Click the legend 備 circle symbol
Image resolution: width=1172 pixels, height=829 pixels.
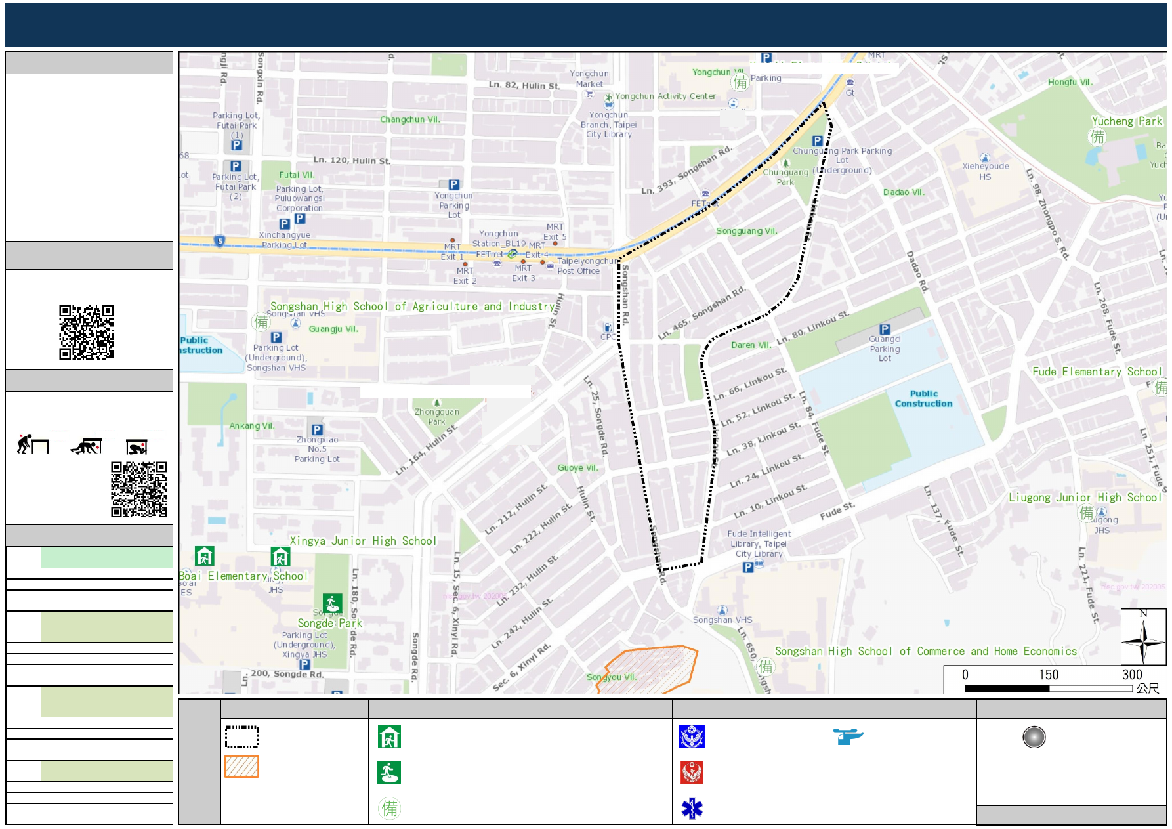pyautogui.click(x=390, y=808)
